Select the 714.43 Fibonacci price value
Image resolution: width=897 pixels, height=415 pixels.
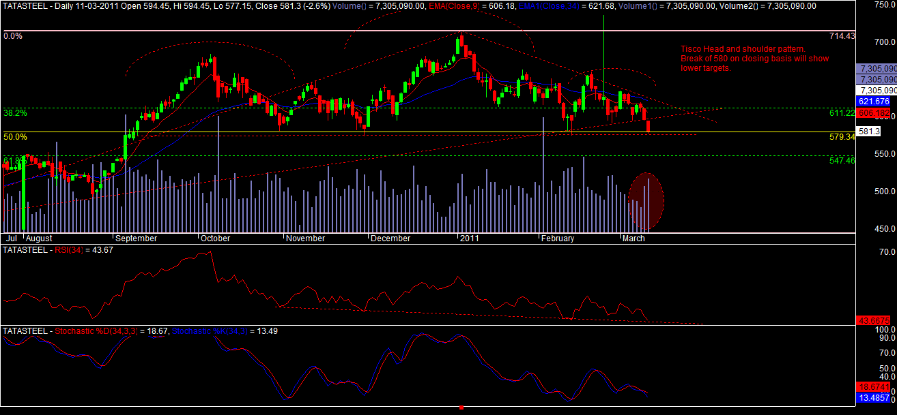click(842, 35)
